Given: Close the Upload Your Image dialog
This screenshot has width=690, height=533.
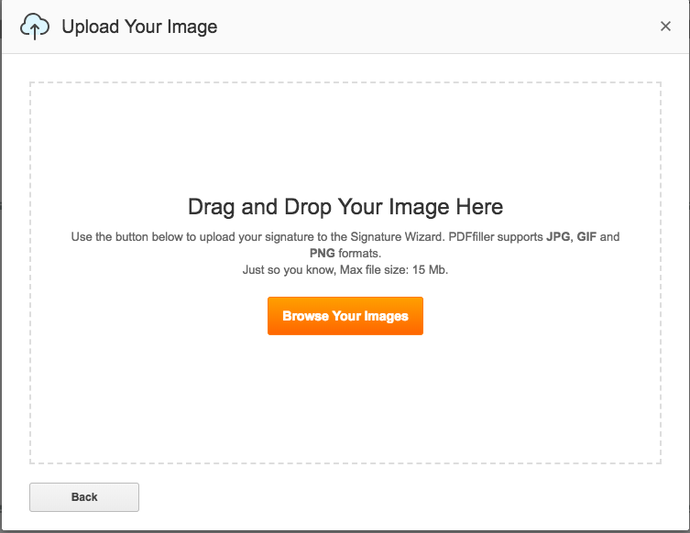Looking at the screenshot, I should tap(666, 27).
